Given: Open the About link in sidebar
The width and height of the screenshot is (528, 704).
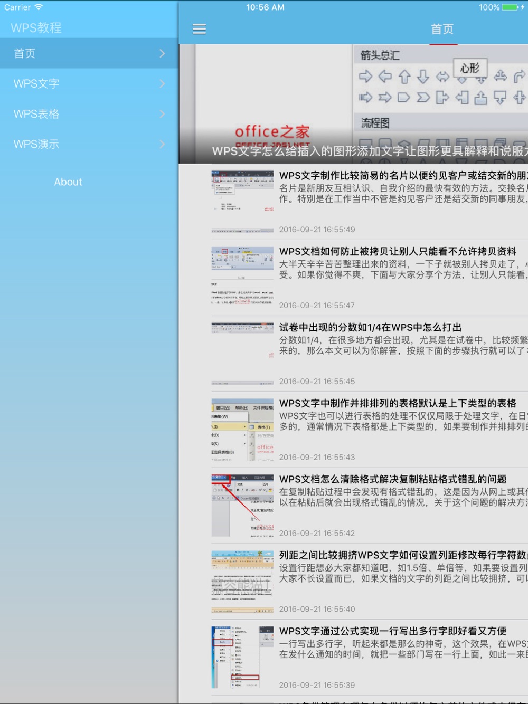Looking at the screenshot, I should pos(68,182).
